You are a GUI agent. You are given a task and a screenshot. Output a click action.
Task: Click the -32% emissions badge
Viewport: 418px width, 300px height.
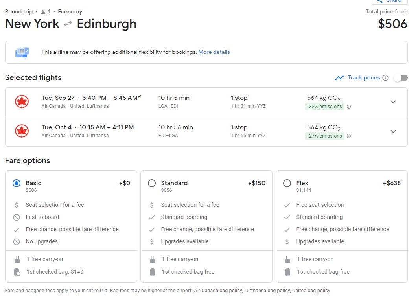point(325,107)
